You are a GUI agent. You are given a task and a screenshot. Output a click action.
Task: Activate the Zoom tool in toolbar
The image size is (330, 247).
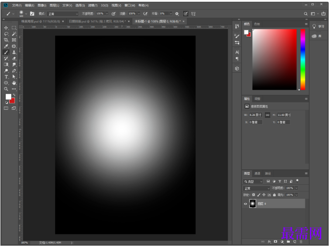(x=6, y=89)
